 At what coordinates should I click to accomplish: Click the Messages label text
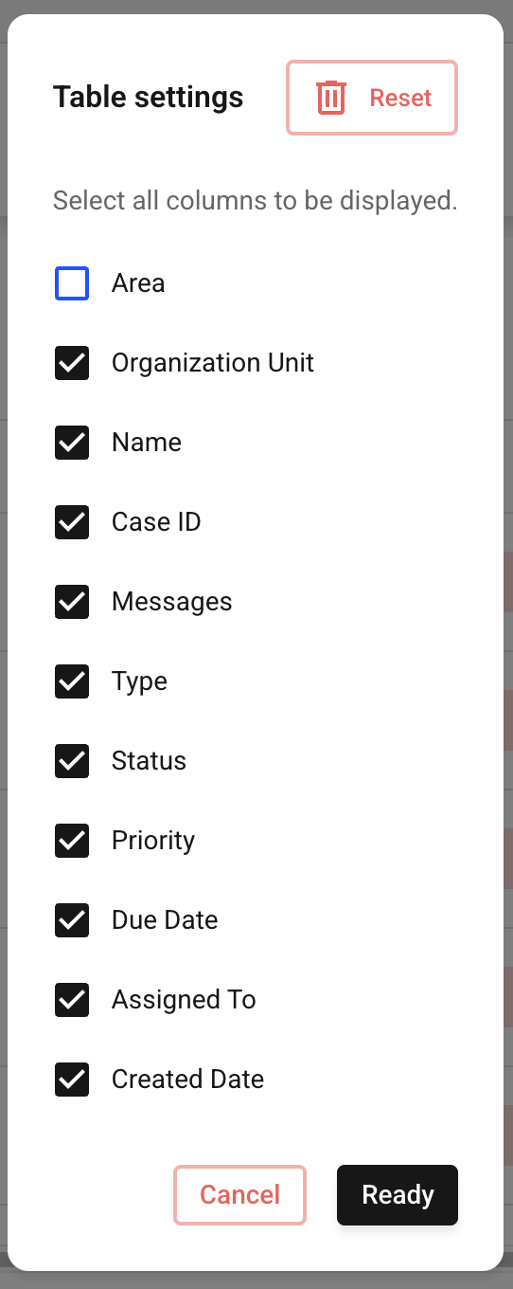coord(172,602)
